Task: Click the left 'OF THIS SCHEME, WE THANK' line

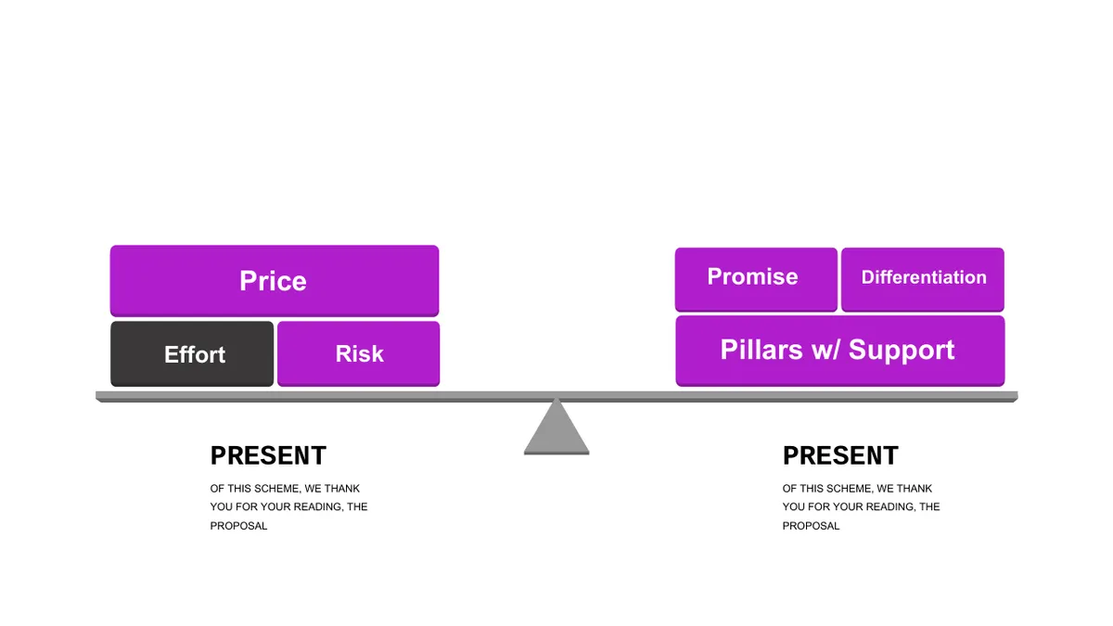Action: coord(285,489)
